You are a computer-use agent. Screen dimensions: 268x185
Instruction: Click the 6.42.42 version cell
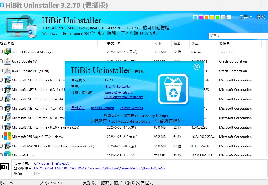point(196,52)
